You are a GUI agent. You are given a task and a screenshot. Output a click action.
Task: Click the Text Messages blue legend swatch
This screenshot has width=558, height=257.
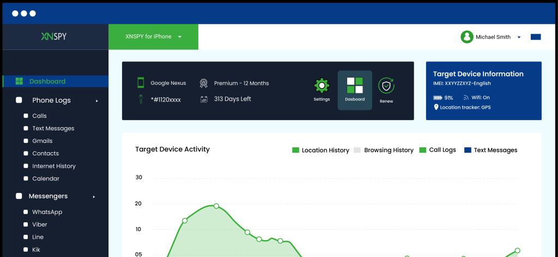tap(468, 150)
